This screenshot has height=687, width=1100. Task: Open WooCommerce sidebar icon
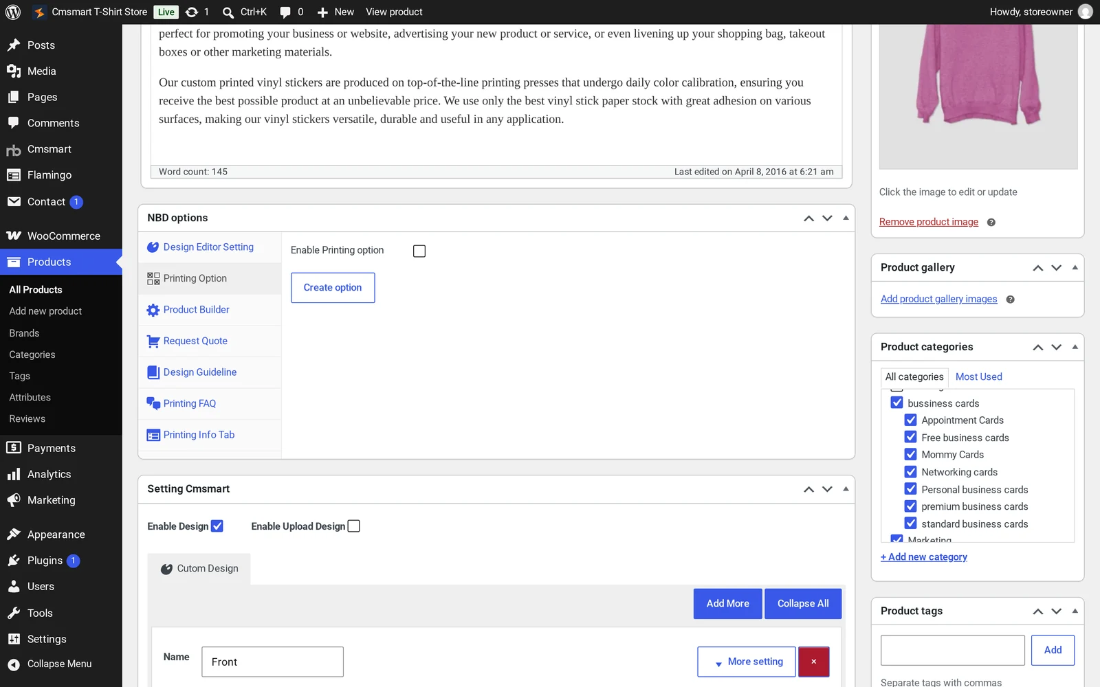[14, 236]
